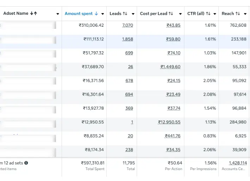Click the ₹12,950.55 cost per lead value
This screenshot has width=250, height=181.
169,122
